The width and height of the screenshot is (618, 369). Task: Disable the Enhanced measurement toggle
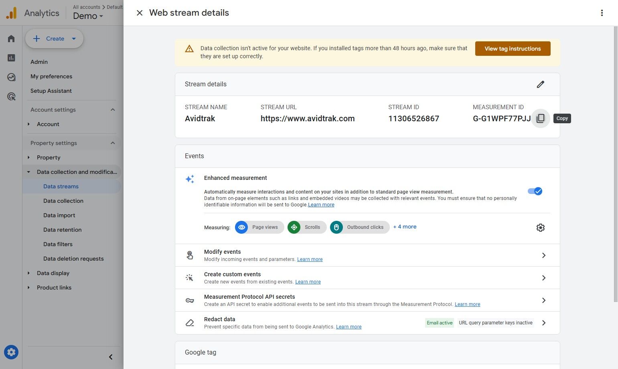(535, 191)
